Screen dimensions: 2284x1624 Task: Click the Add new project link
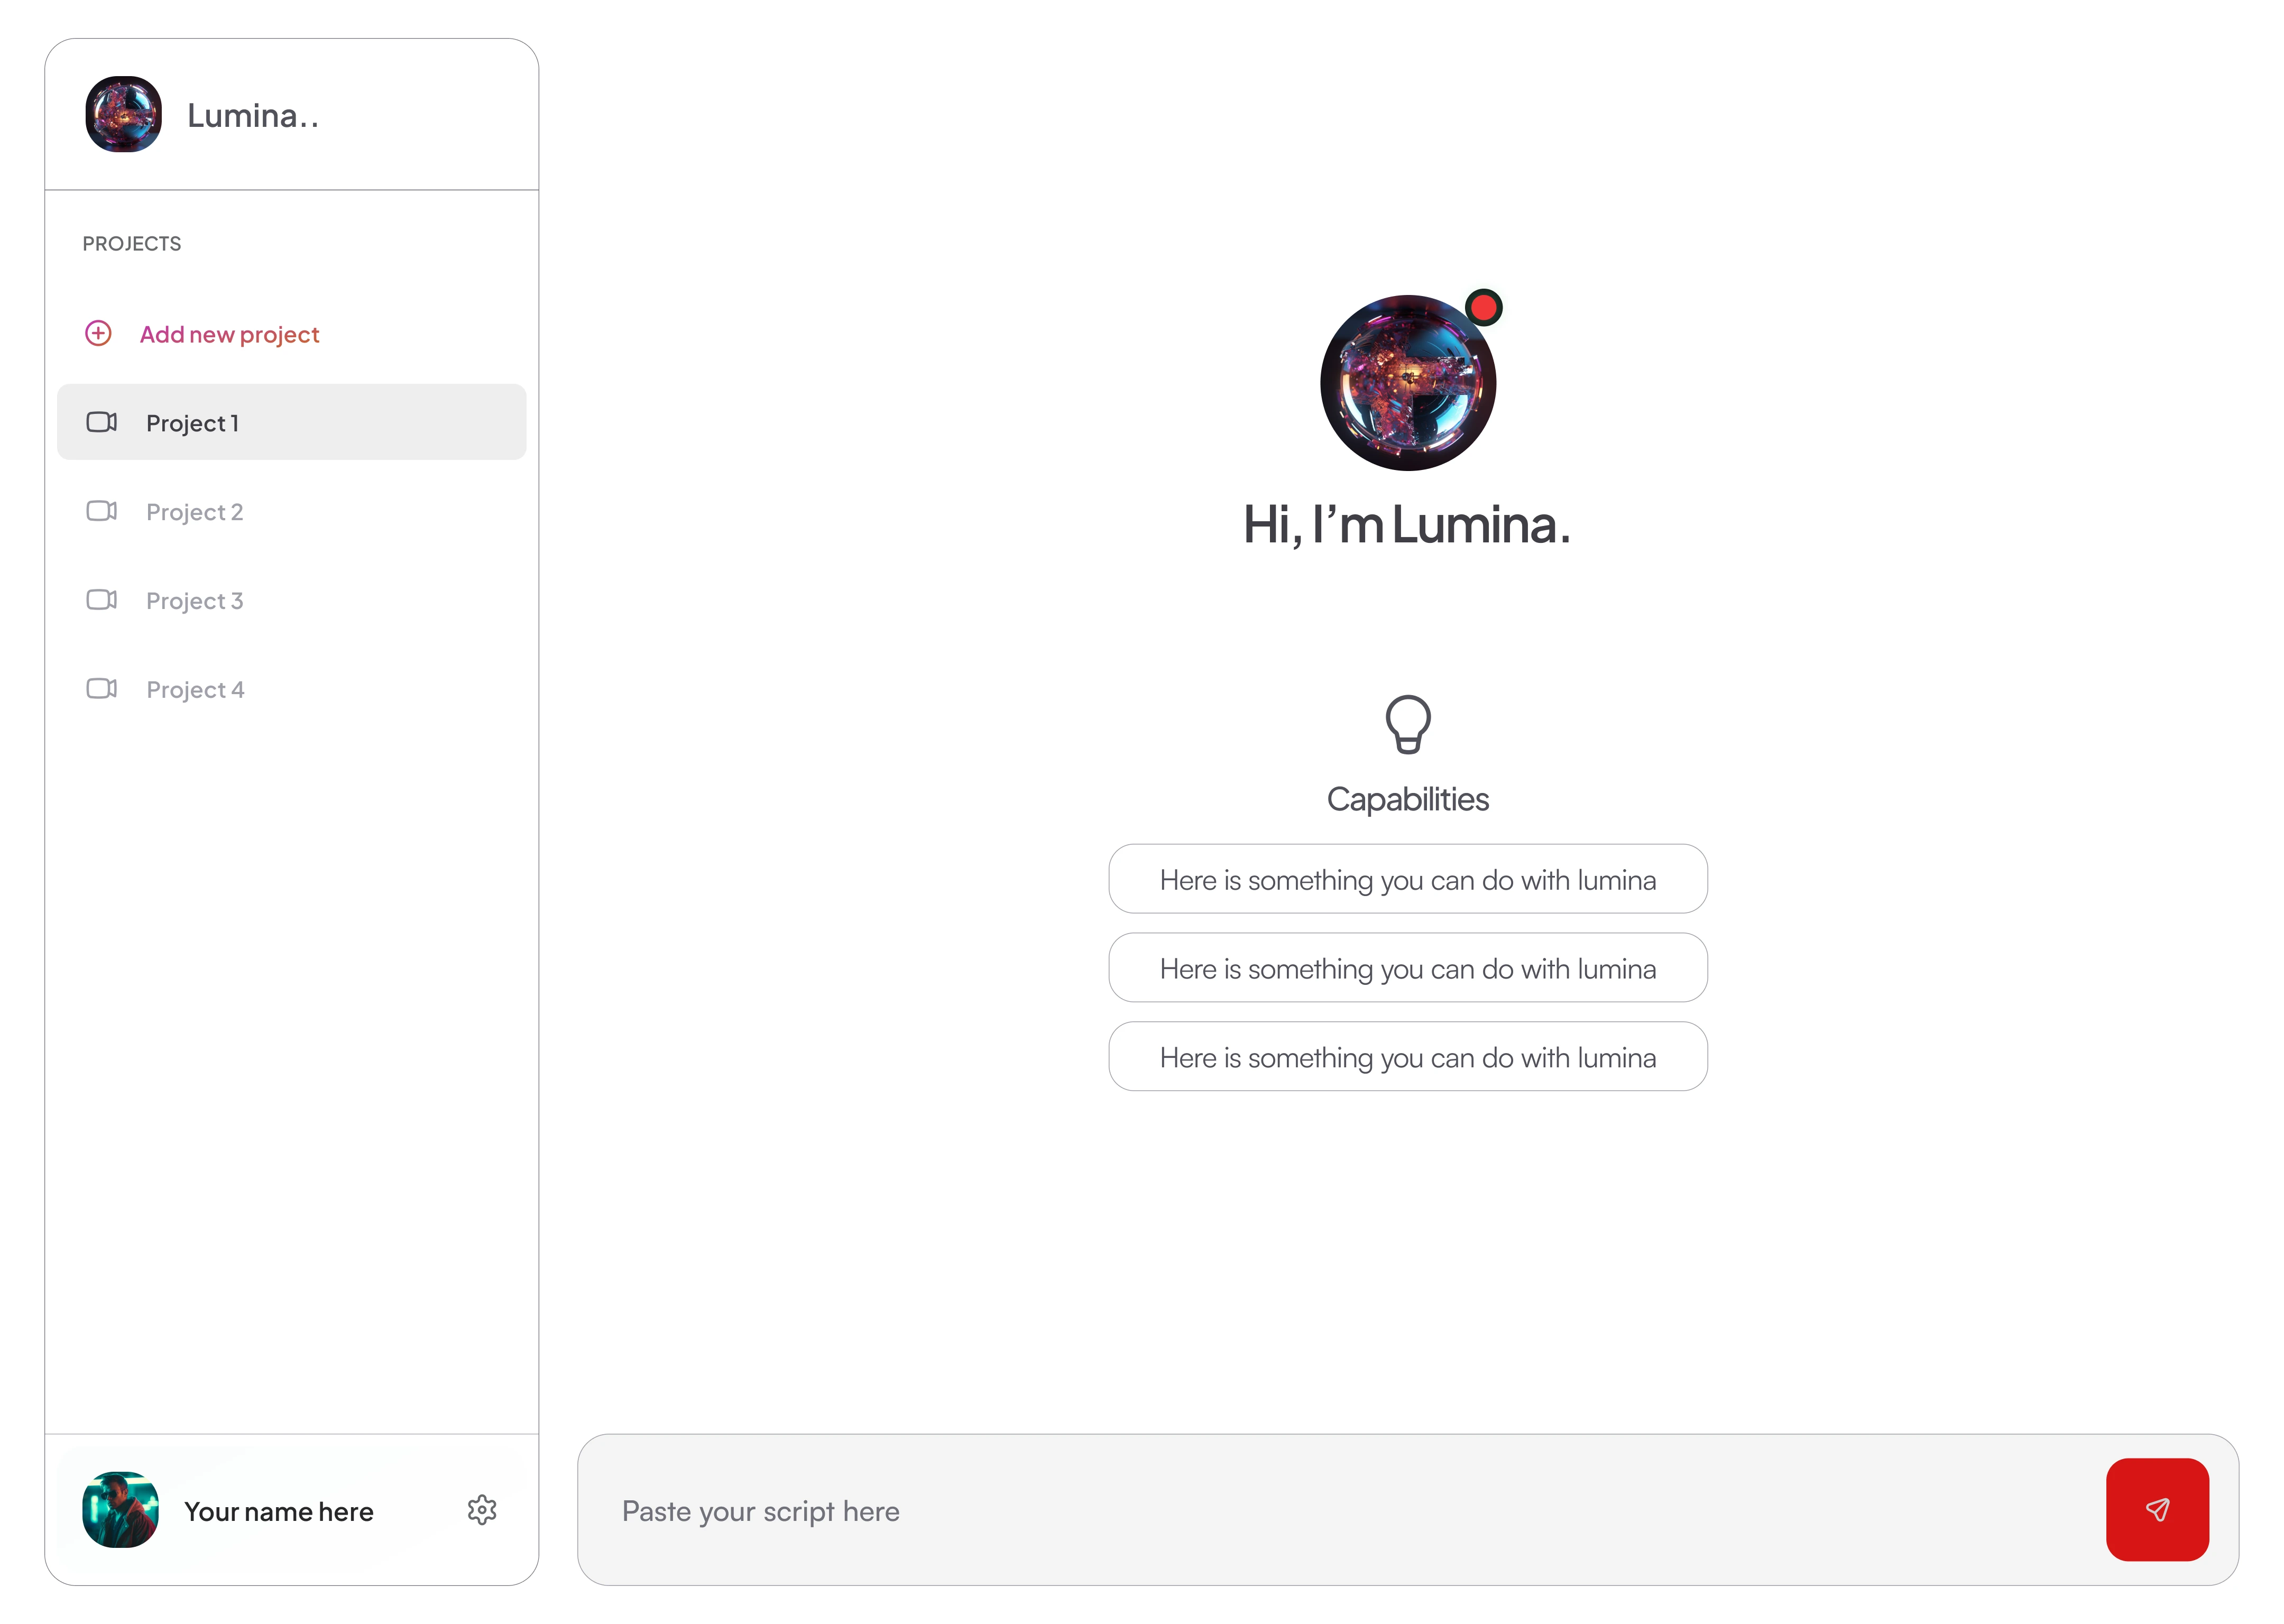229,334
